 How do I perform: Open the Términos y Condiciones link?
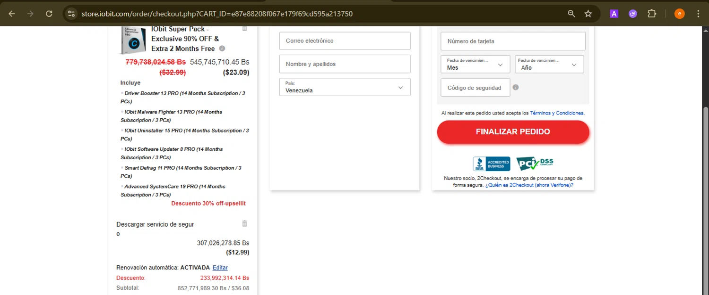point(557,113)
